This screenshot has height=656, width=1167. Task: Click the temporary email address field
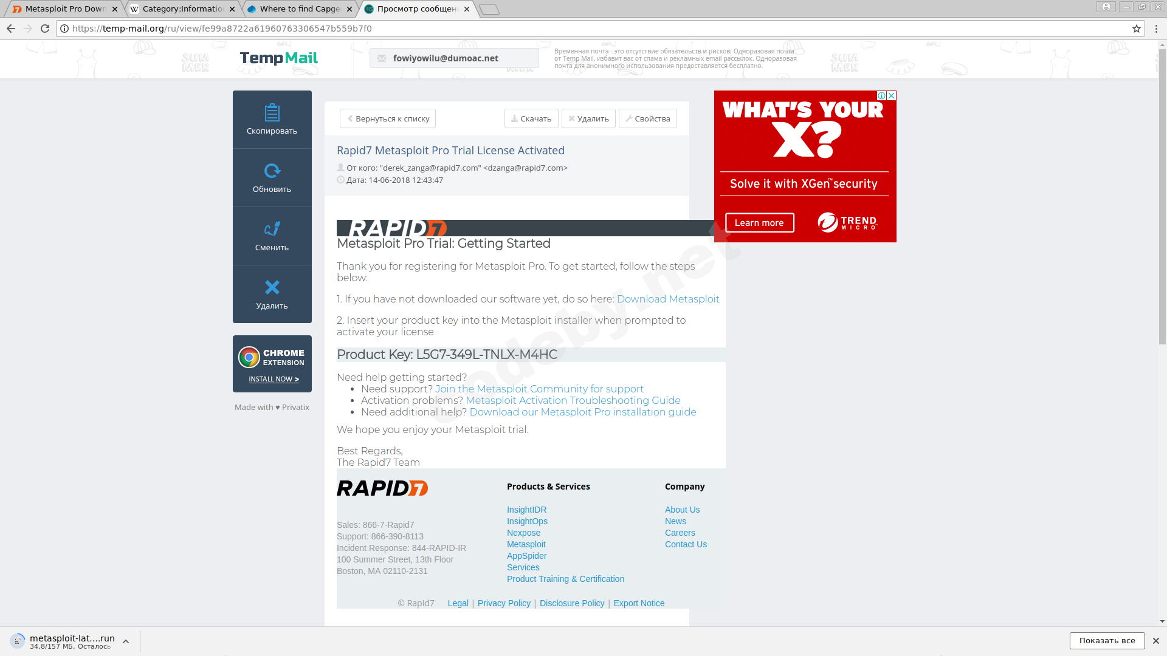454,58
